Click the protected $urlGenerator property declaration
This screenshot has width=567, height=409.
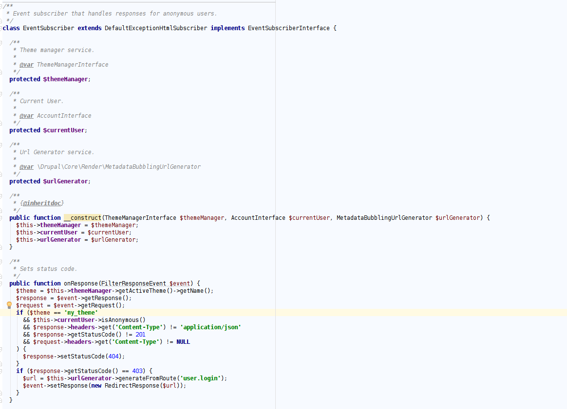coord(50,181)
